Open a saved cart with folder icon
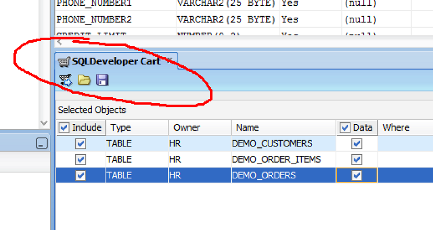The height and width of the screenshot is (230, 433). (x=84, y=80)
